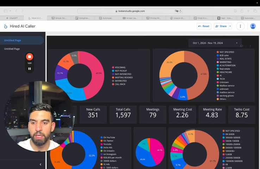This screenshot has width=260, height=169.
Task: Switch to the Pricing Str... browser tab
Action: tap(154, 18)
